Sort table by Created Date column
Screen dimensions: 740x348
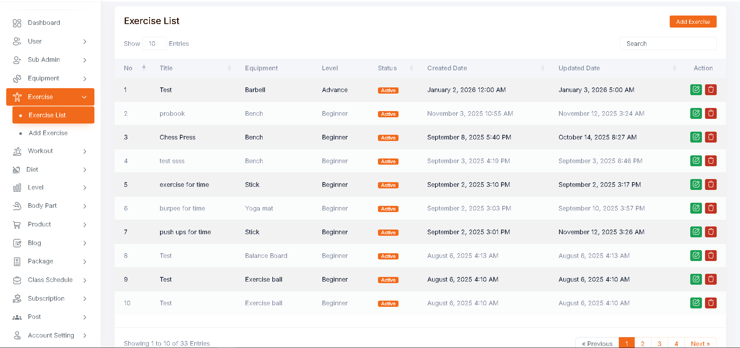[543, 68]
